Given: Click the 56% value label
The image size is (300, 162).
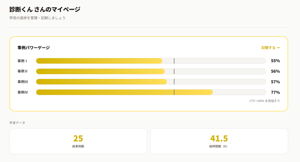Looking at the screenshot, I should [x=275, y=71].
